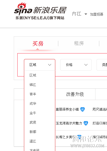This screenshot has height=151, width=107.
Task: Open the 玉龙湾高尔夫魅力 listing
Action: 69,123
